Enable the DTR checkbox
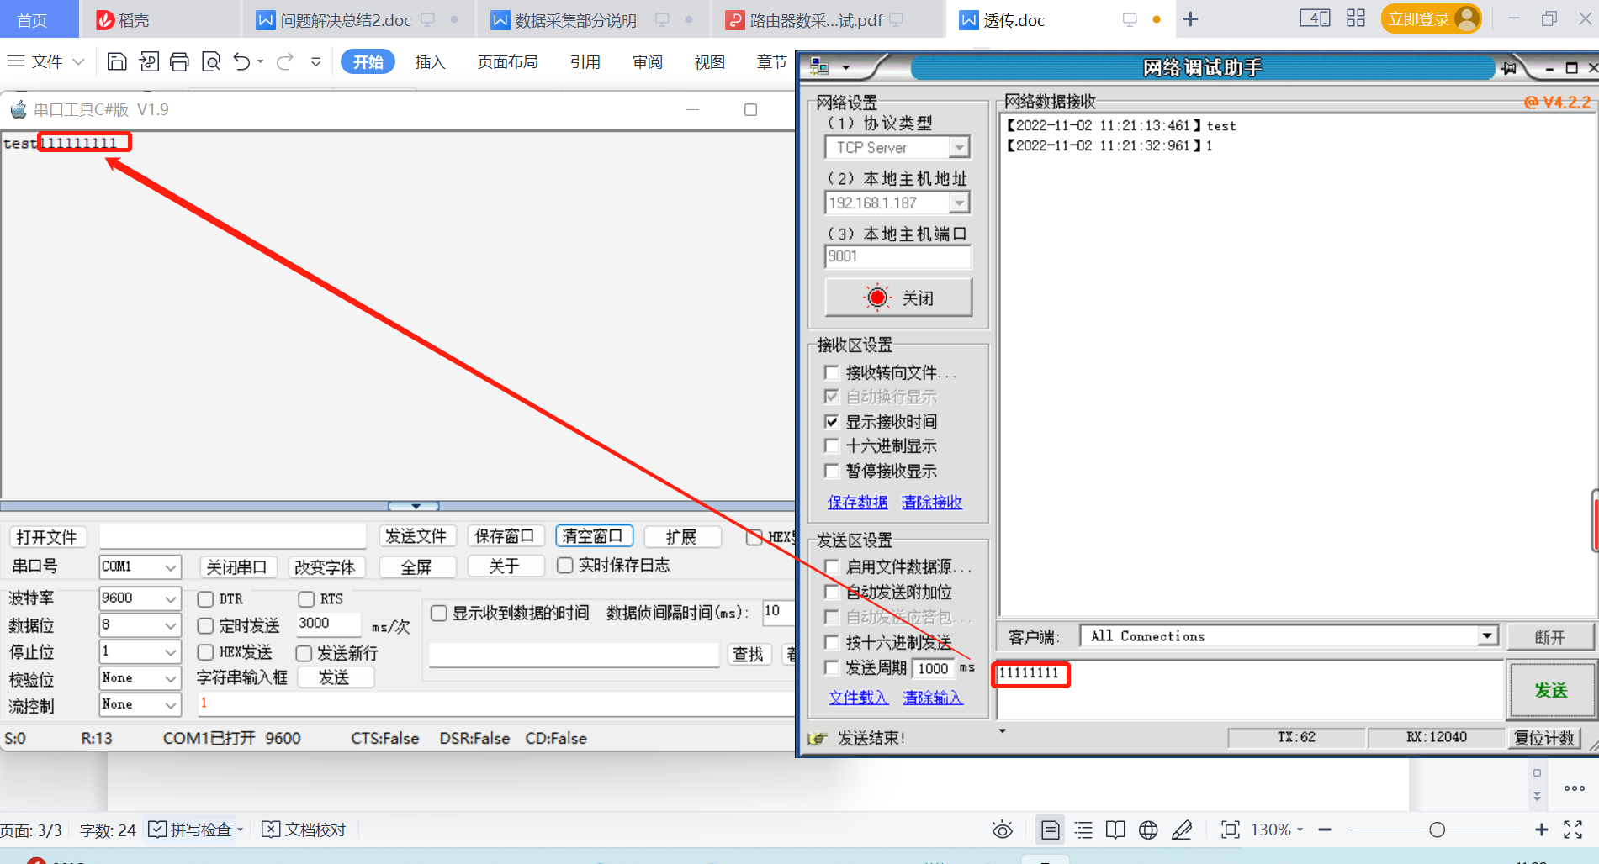 click(205, 598)
